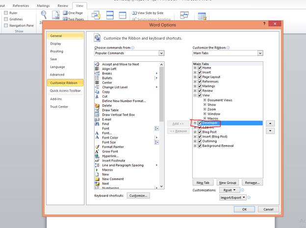Uncheck the Page Layout tab checkbox
This screenshot has width=306, height=228.
[200, 77]
